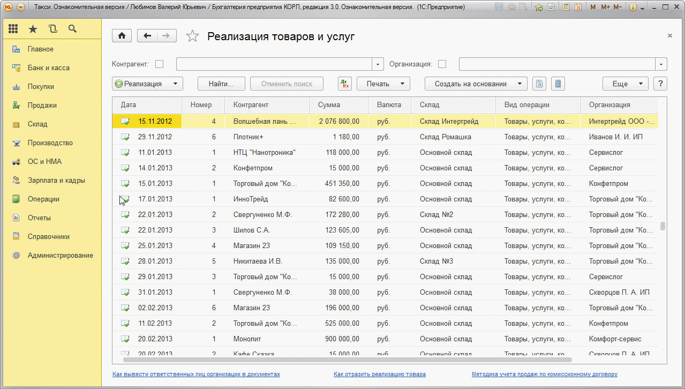The image size is (685, 389).
Task: Show Дт/Кт postings of the document
Action: click(x=345, y=84)
